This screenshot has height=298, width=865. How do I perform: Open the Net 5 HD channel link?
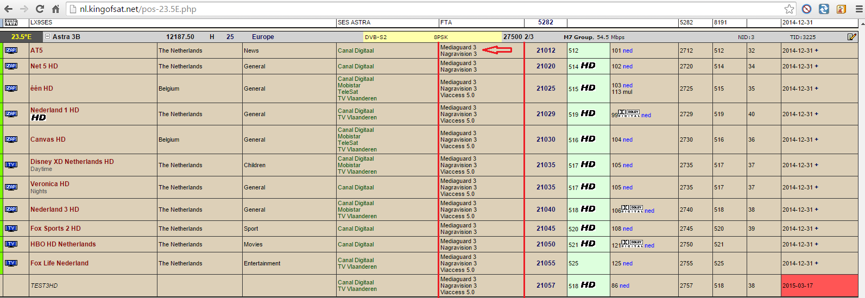(44, 66)
